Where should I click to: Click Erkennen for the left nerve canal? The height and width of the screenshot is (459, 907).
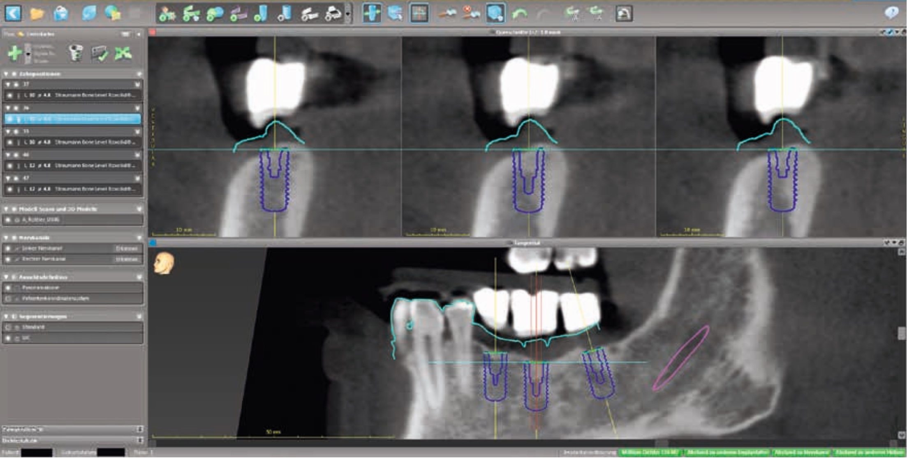126,248
